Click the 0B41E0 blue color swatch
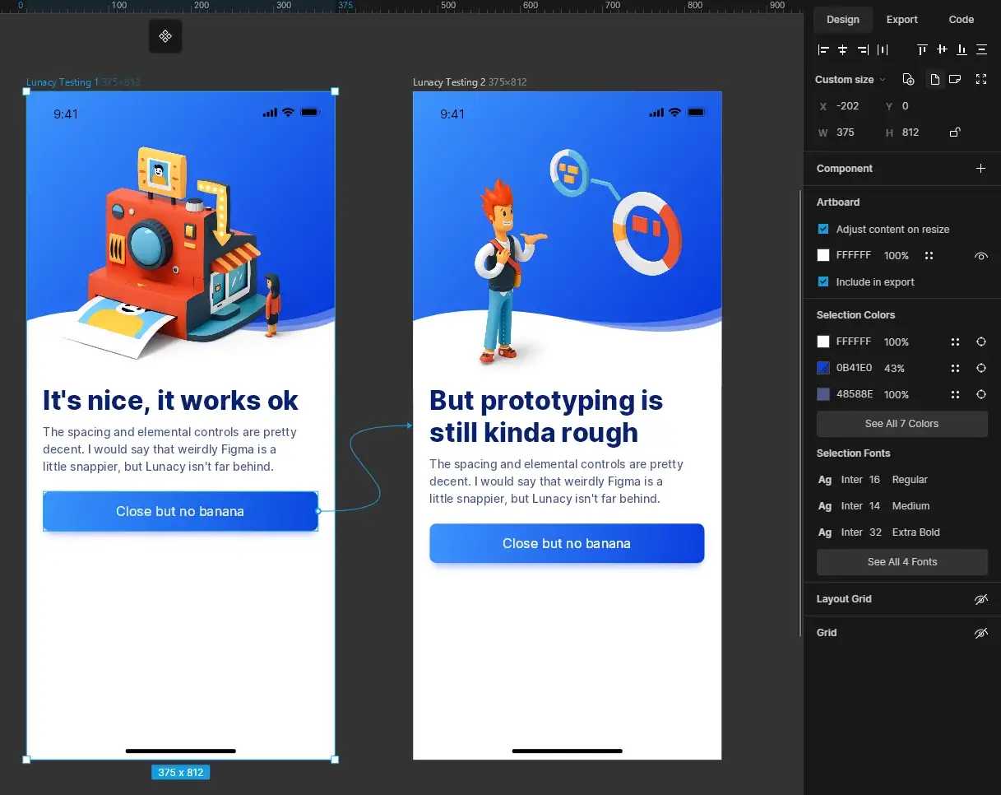 point(823,369)
